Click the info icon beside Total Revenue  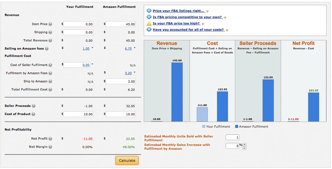(x=50, y=40)
